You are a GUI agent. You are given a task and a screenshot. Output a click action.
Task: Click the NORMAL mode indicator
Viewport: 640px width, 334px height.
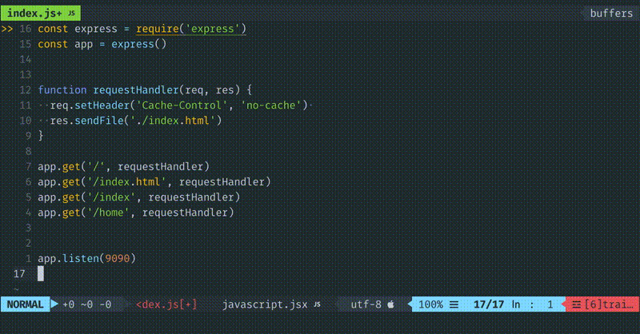pos(25,304)
